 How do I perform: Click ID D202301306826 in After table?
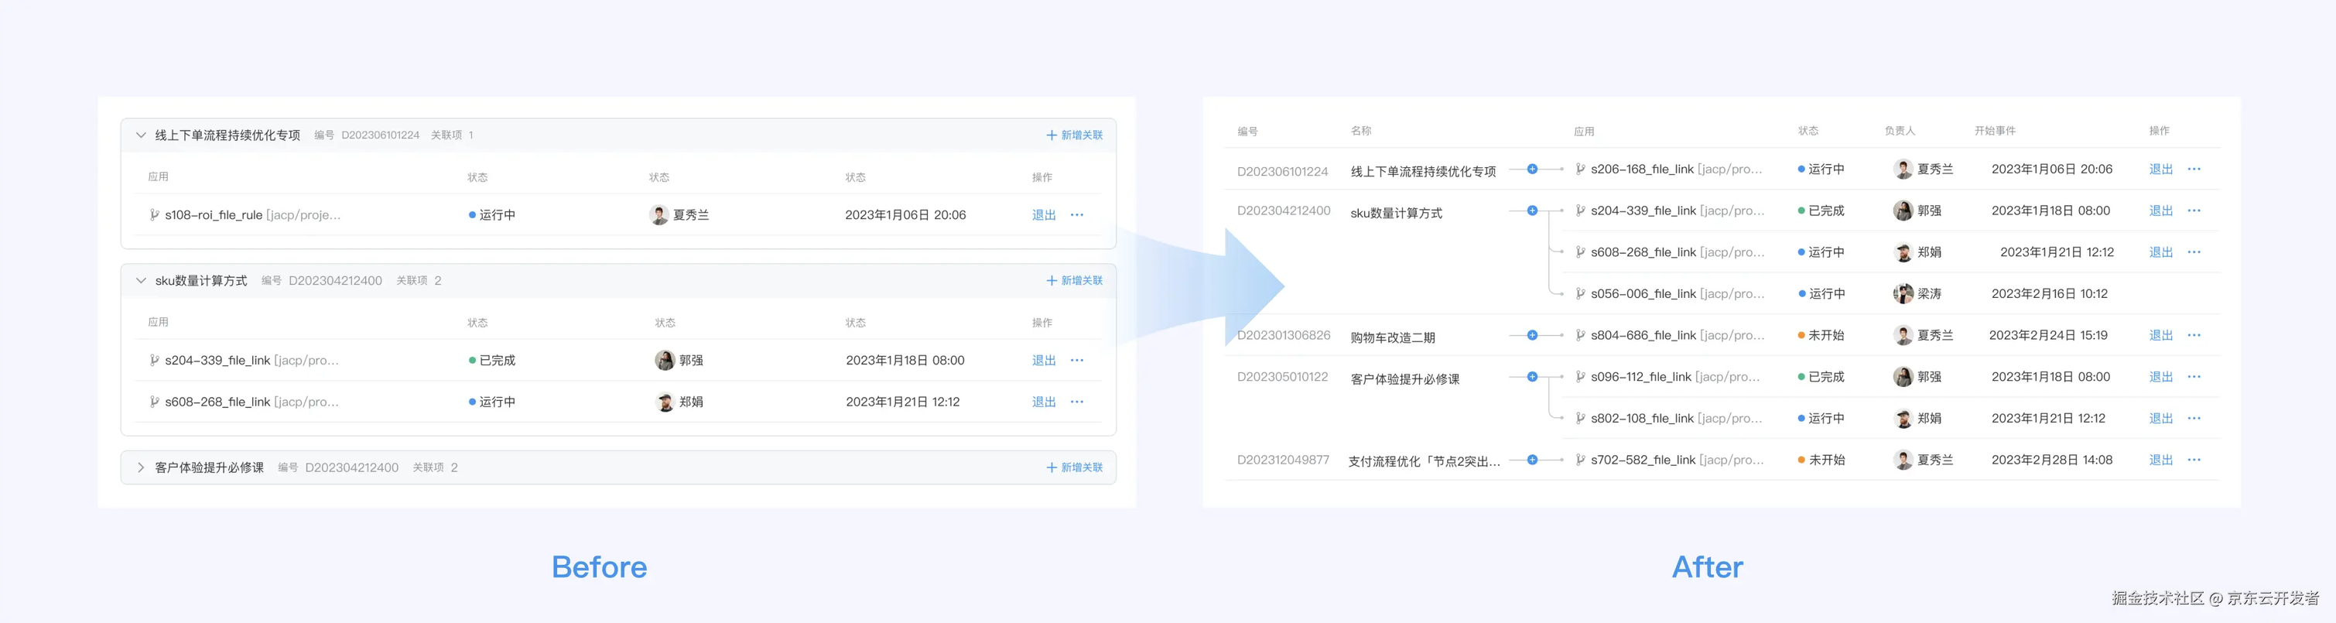(1284, 334)
